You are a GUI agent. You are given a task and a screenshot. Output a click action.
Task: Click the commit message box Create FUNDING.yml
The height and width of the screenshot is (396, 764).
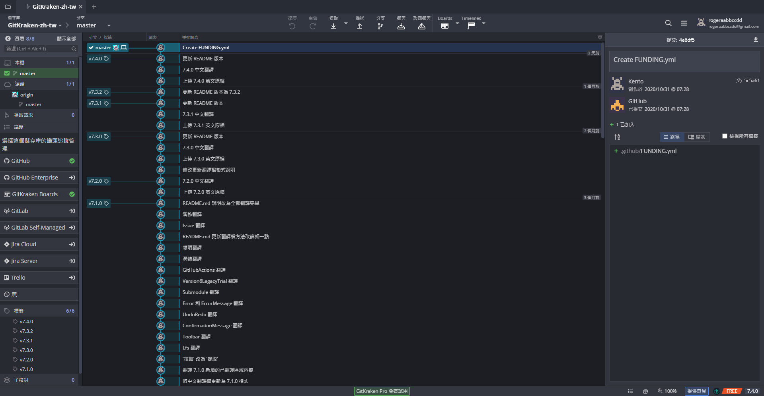(x=684, y=61)
